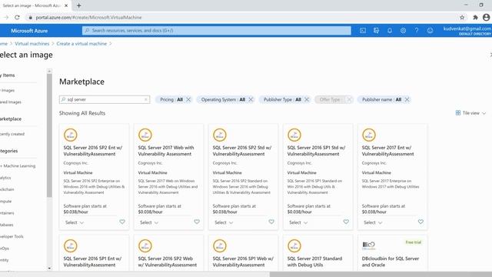Open SQL Server 2016 SP2 Web title

[168, 262]
